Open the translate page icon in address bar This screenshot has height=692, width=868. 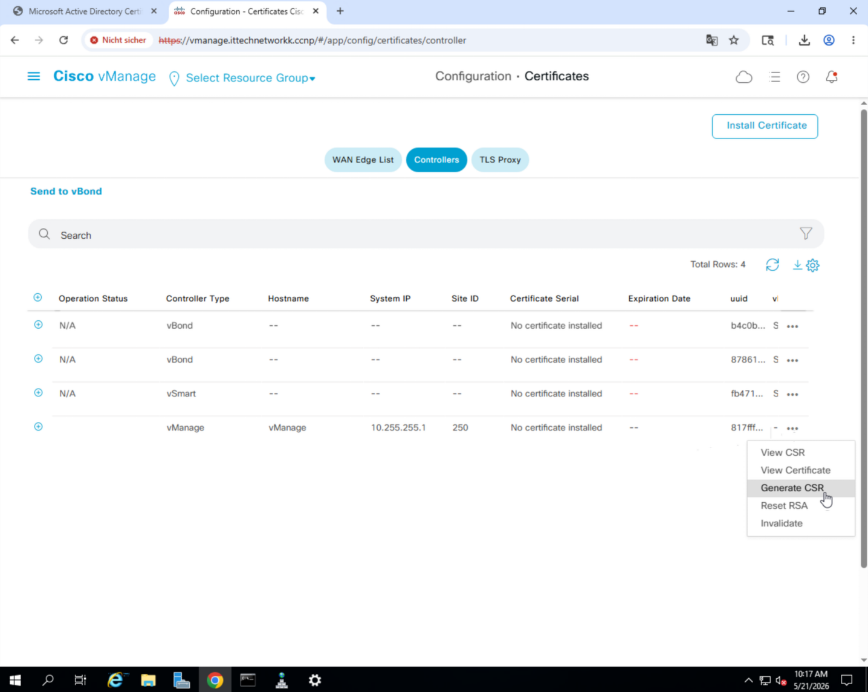pyautogui.click(x=711, y=40)
